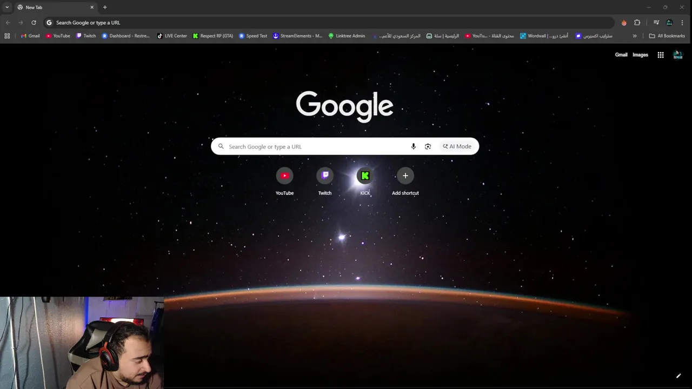Open a new tab with plus button

click(105, 7)
